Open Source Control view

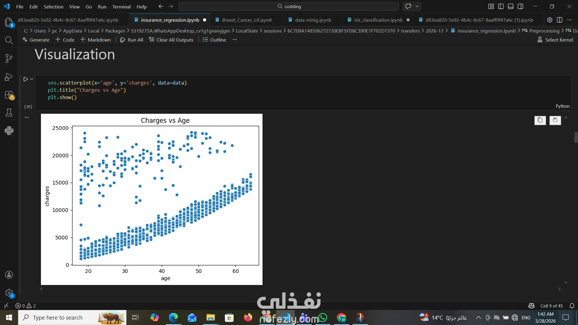click(x=9, y=58)
